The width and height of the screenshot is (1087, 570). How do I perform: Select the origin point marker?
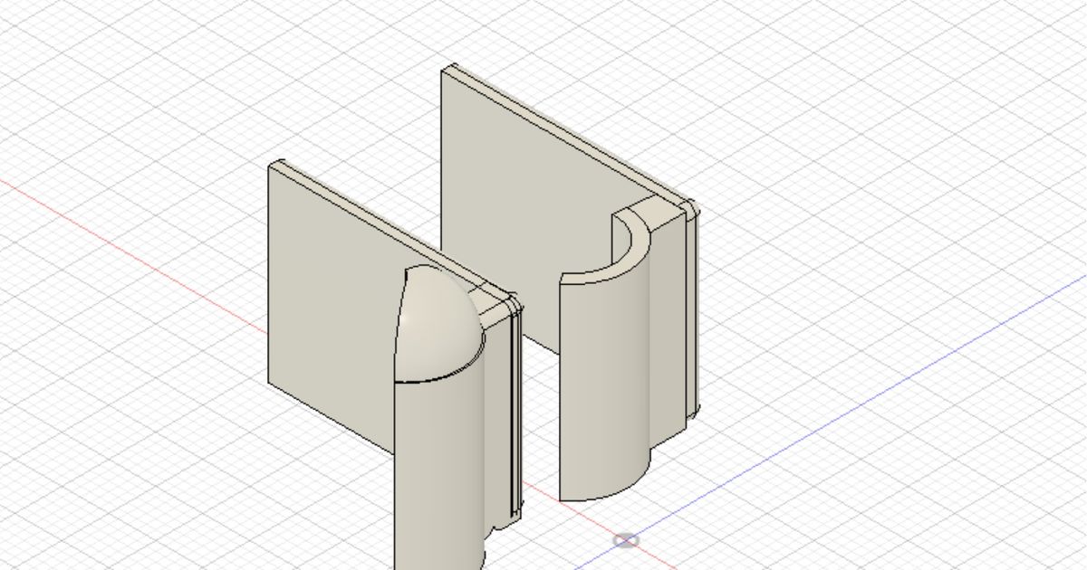[x=628, y=540]
